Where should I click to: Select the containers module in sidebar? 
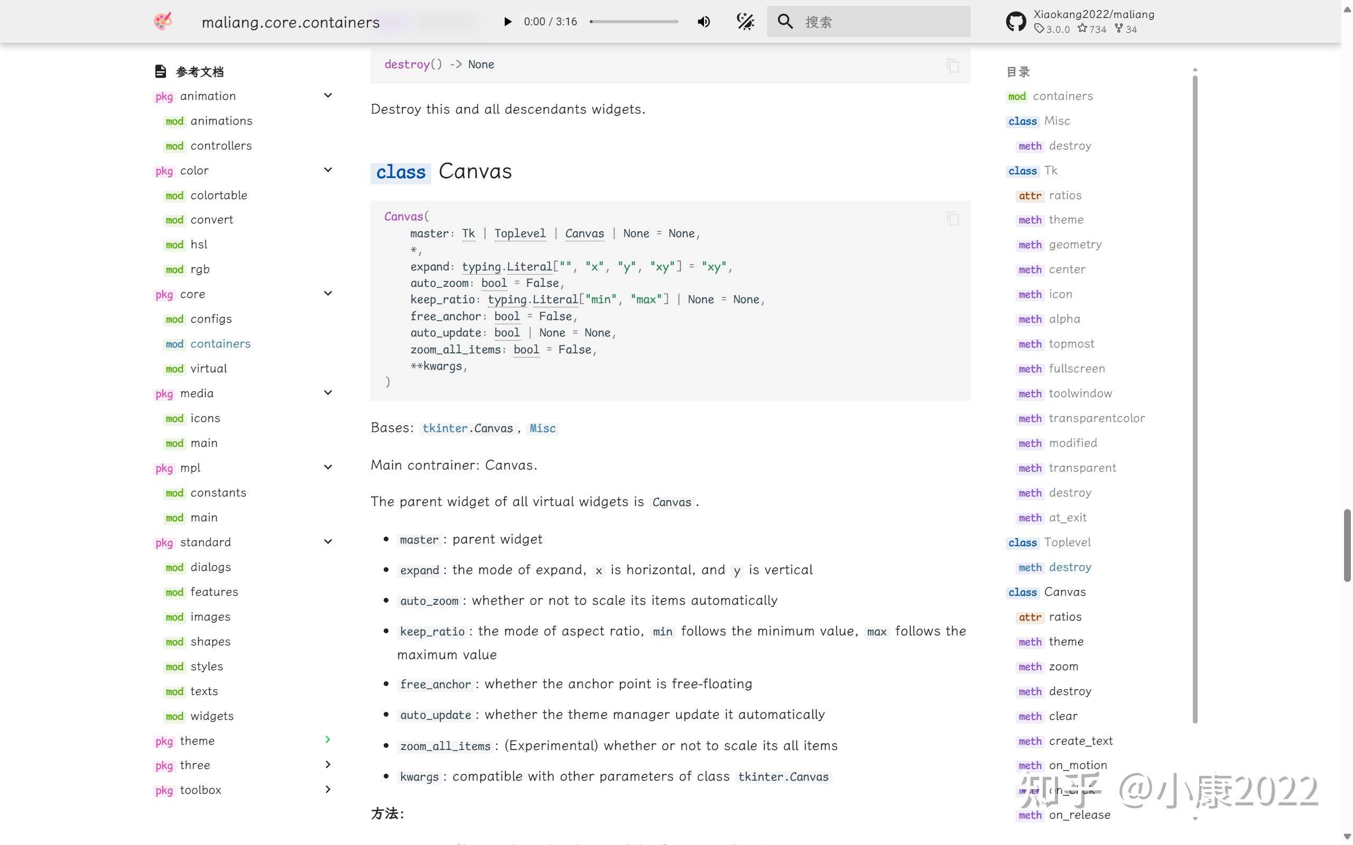207,344
